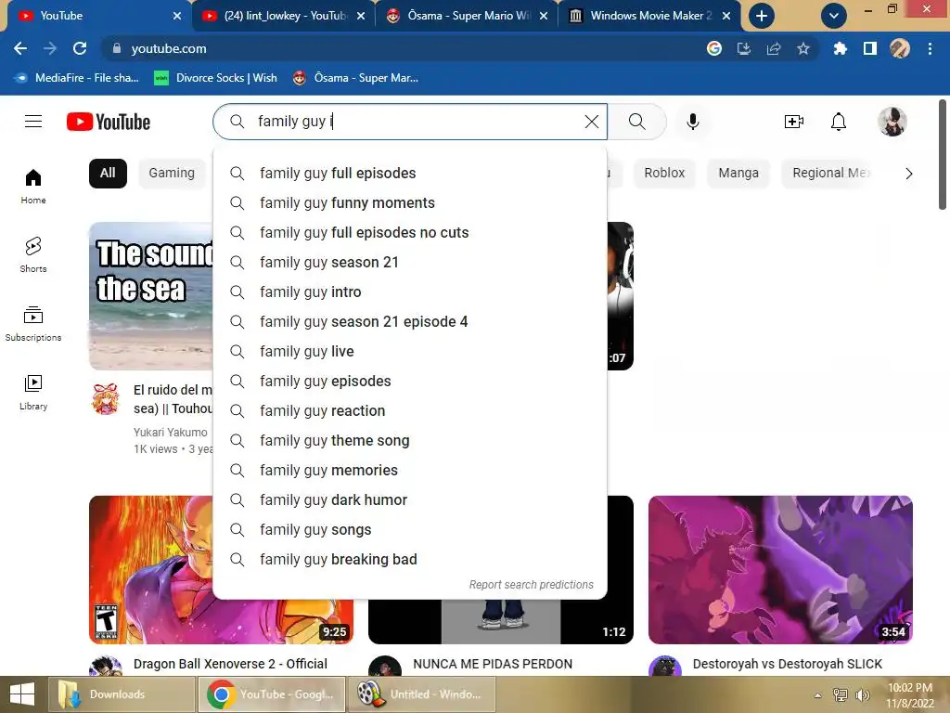This screenshot has height=713, width=950.
Task: Open Subscriptions in the sidebar
Action: point(33,324)
